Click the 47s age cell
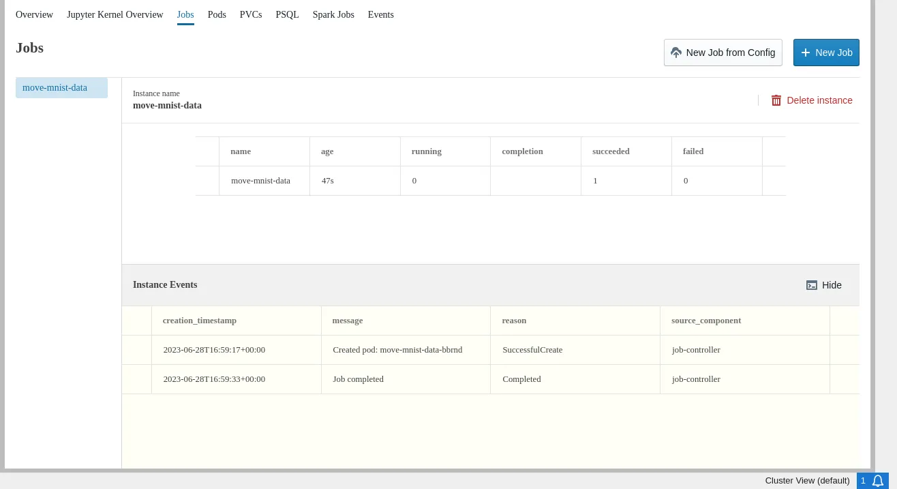 [355, 181]
